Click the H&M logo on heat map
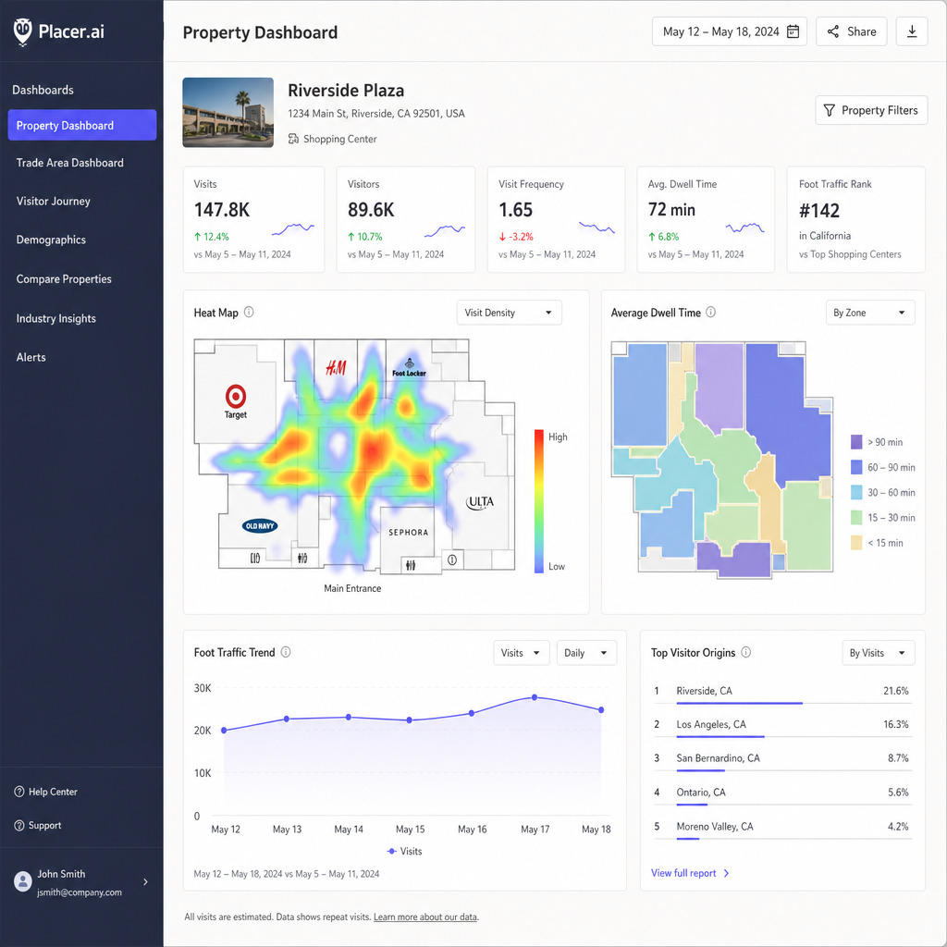 tap(336, 367)
